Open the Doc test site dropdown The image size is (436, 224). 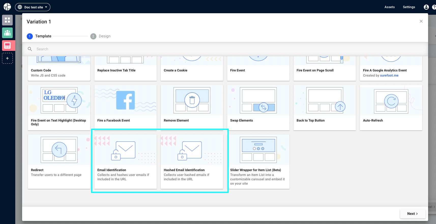pyautogui.click(x=33, y=7)
